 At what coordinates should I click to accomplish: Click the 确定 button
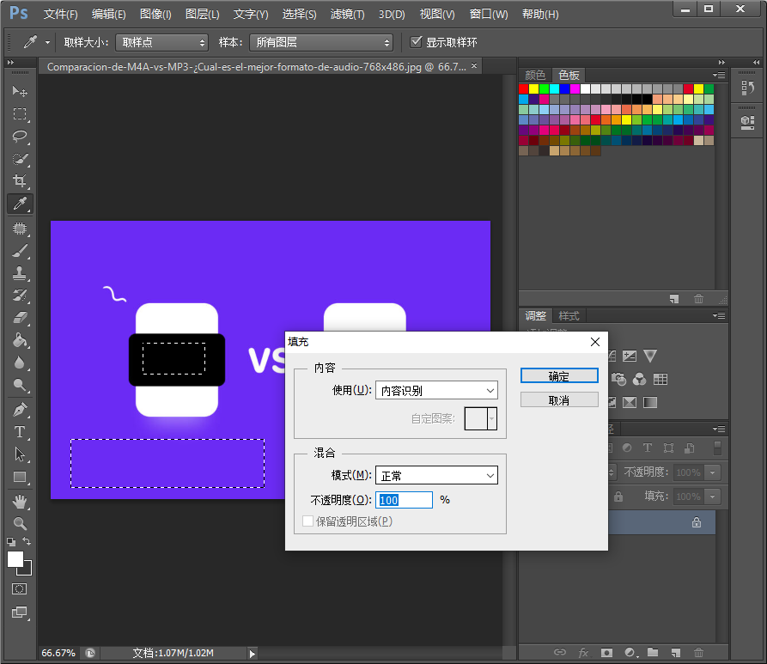tap(559, 376)
